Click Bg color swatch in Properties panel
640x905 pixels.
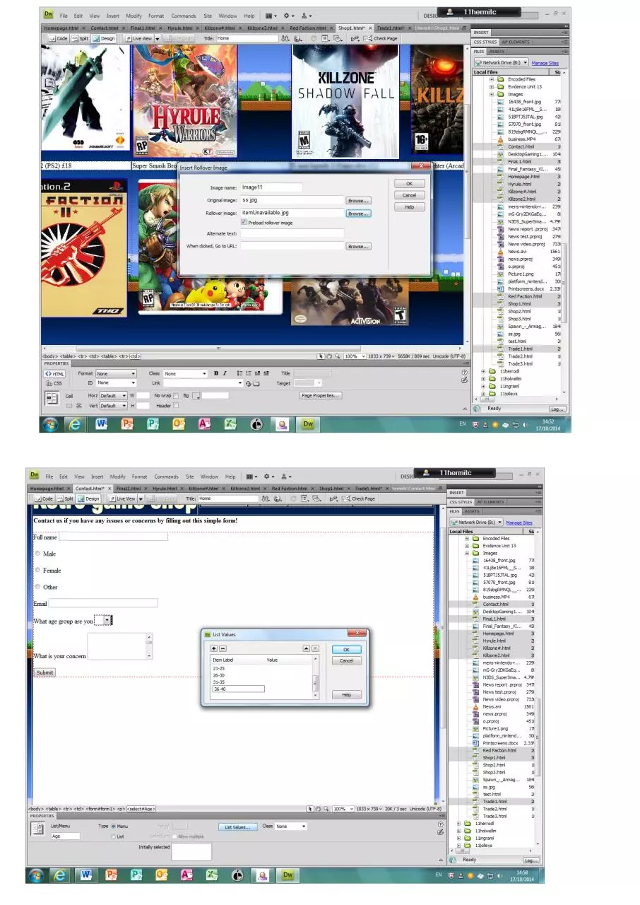click(196, 395)
